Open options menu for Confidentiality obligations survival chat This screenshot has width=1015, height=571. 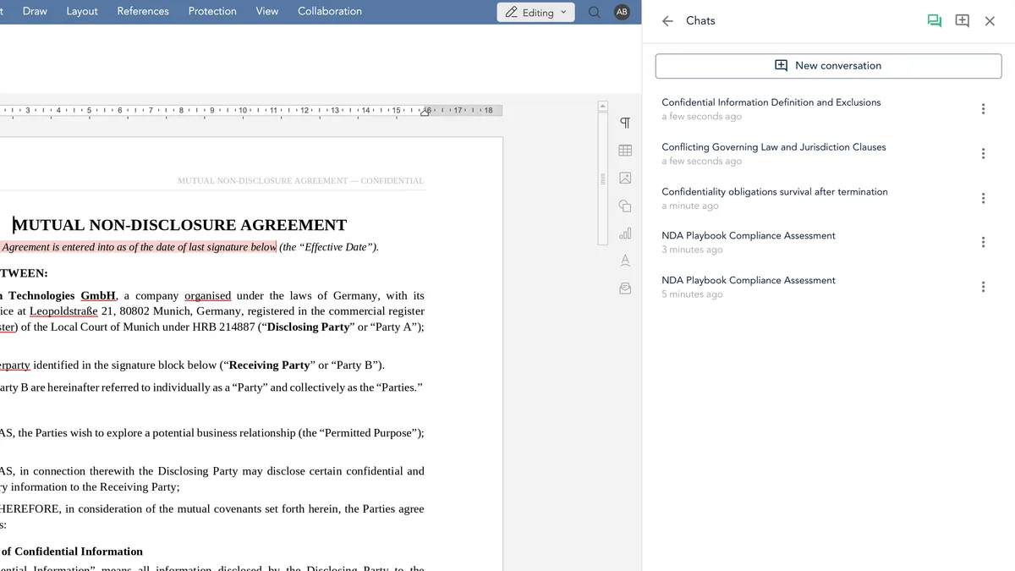983,198
